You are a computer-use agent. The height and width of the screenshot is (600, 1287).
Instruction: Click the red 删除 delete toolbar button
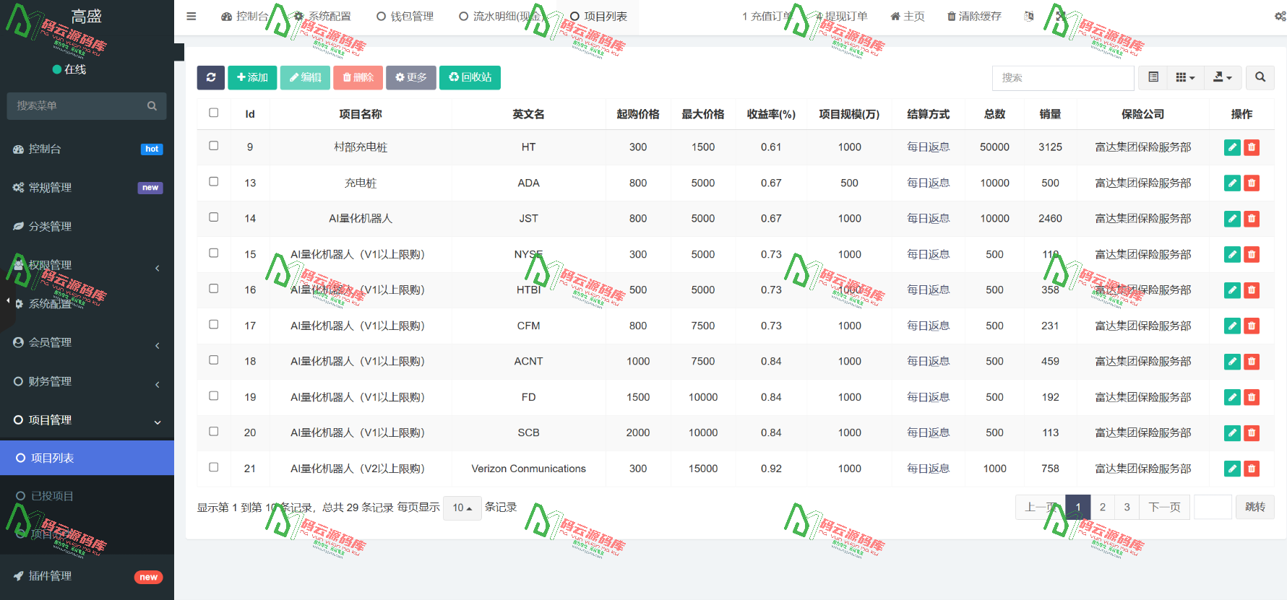tap(358, 77)
